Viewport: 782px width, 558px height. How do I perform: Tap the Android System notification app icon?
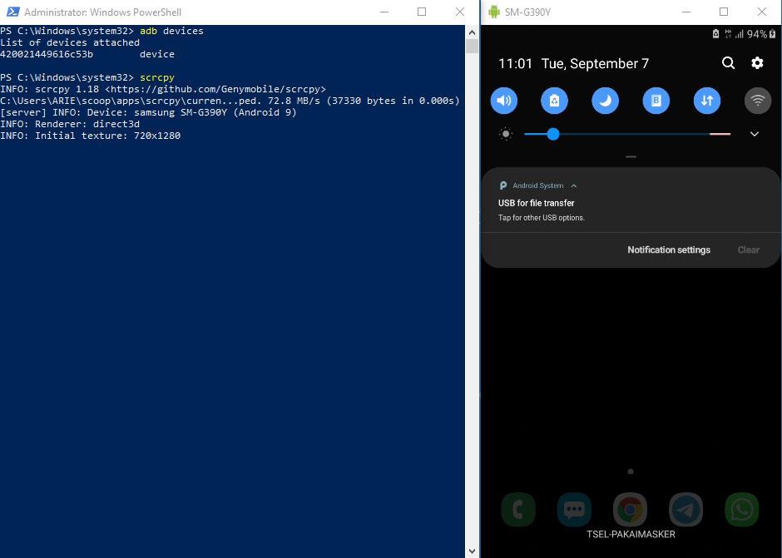pyautogui.click(x=503, y=185)
